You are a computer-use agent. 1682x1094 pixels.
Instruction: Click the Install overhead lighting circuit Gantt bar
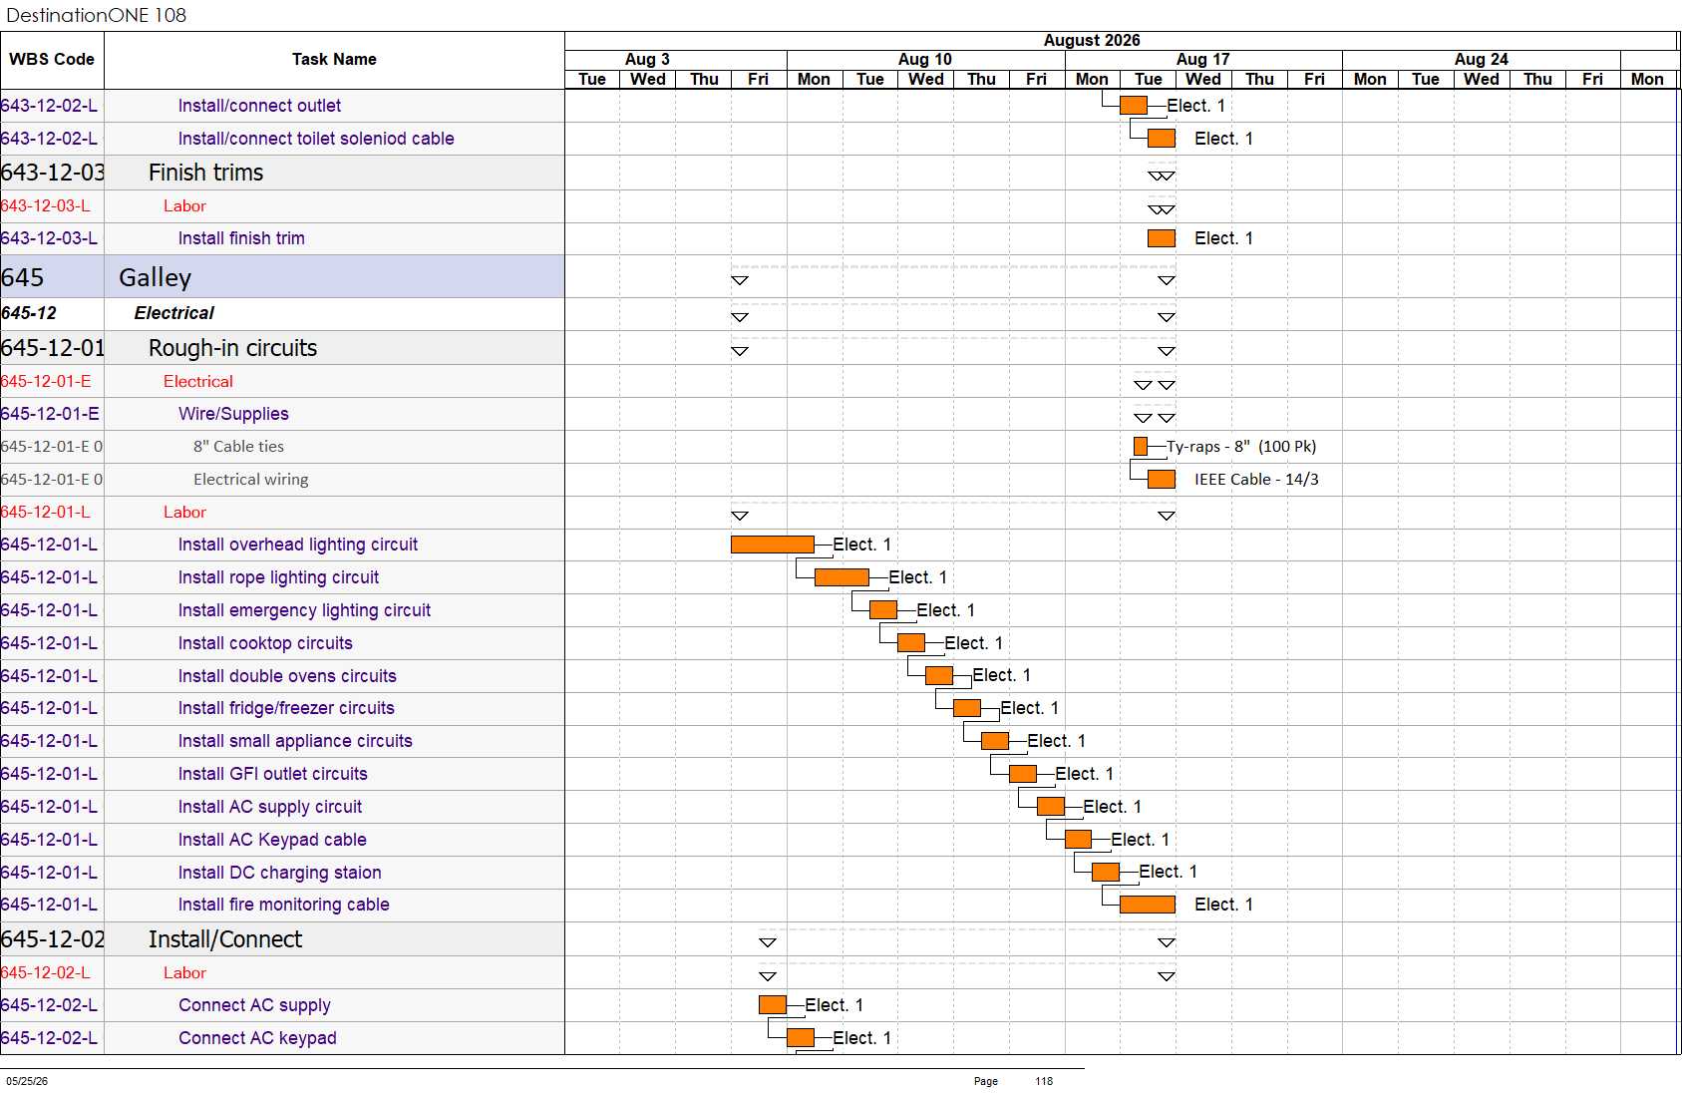point(773,545)
